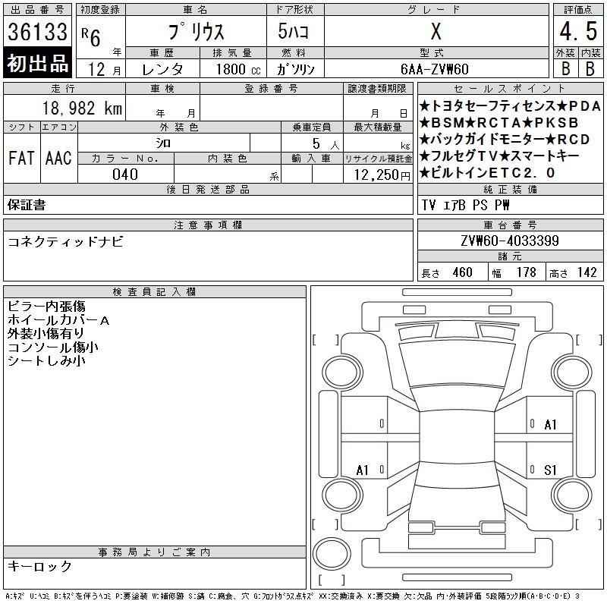Select the office notice キーロック
Screen dimensions: 607x607
coord(40,566)
